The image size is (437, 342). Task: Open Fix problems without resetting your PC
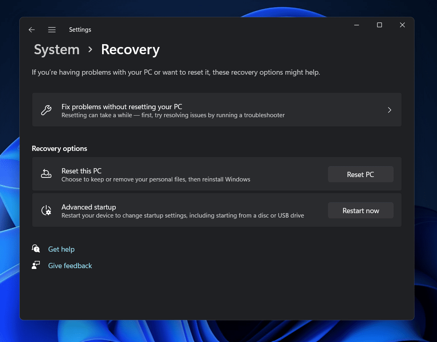click(x=121, y=107)
